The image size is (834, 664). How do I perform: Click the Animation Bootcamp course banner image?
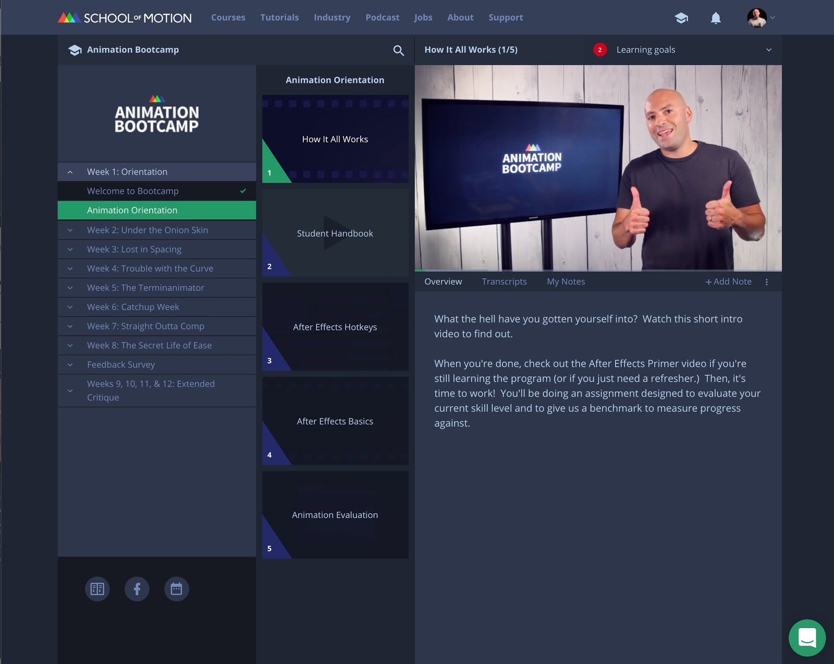[x=157, y=114]
